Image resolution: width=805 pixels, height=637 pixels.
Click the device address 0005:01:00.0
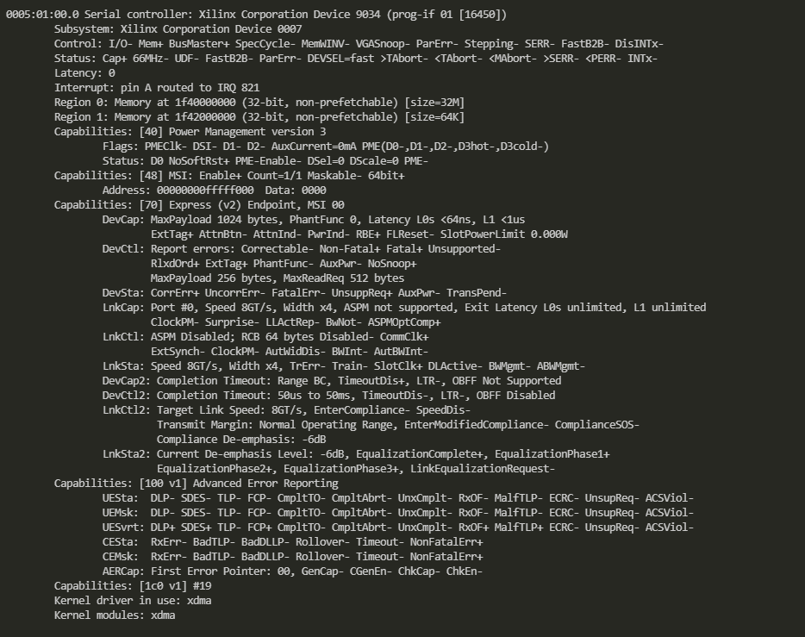click(41, 14)
